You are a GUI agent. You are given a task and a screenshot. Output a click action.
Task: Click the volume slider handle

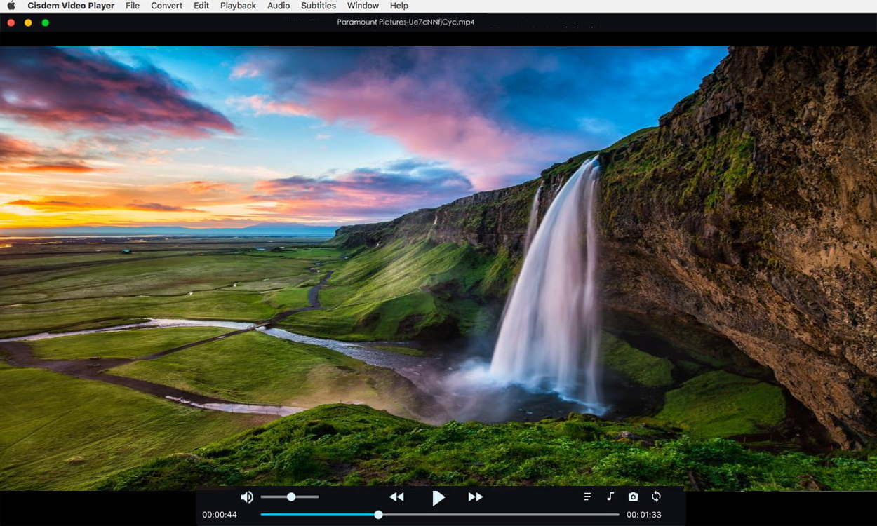pyautogui.click(x=291, y=497)
